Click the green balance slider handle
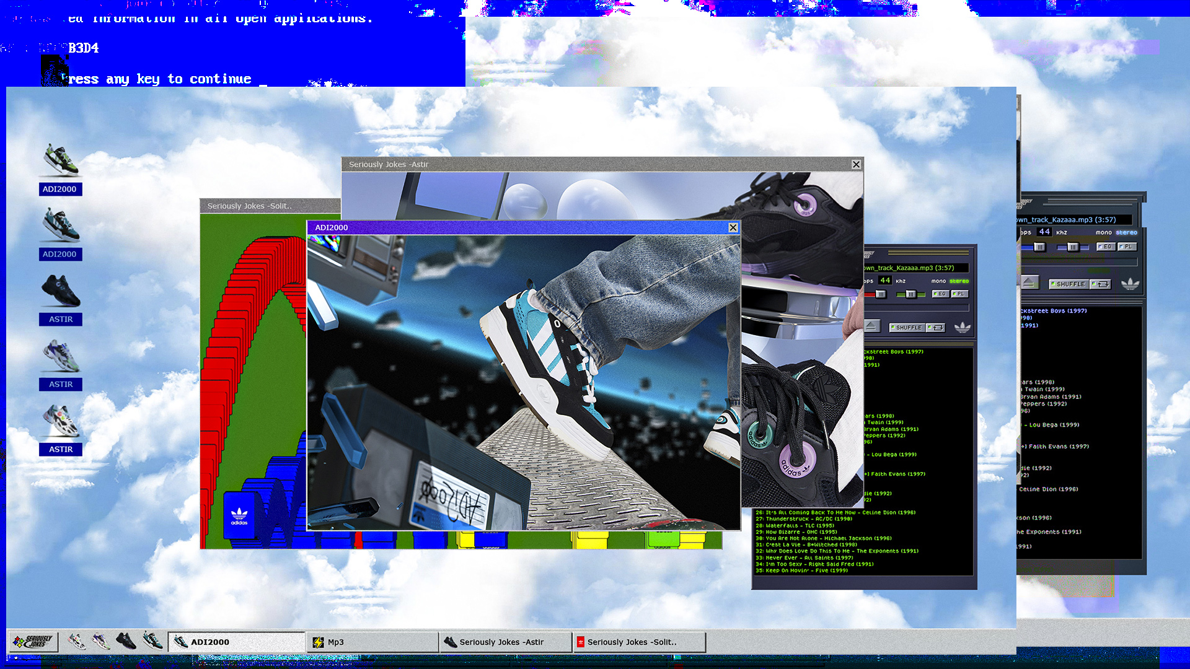Screen dimensions: 1190x669 [910, 294]
